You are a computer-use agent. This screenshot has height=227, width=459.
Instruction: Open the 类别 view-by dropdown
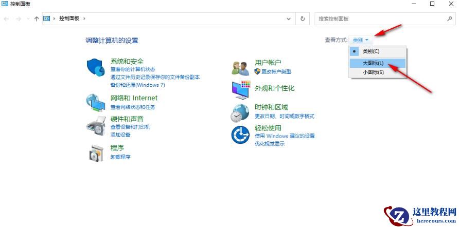(x=361, y=40)
